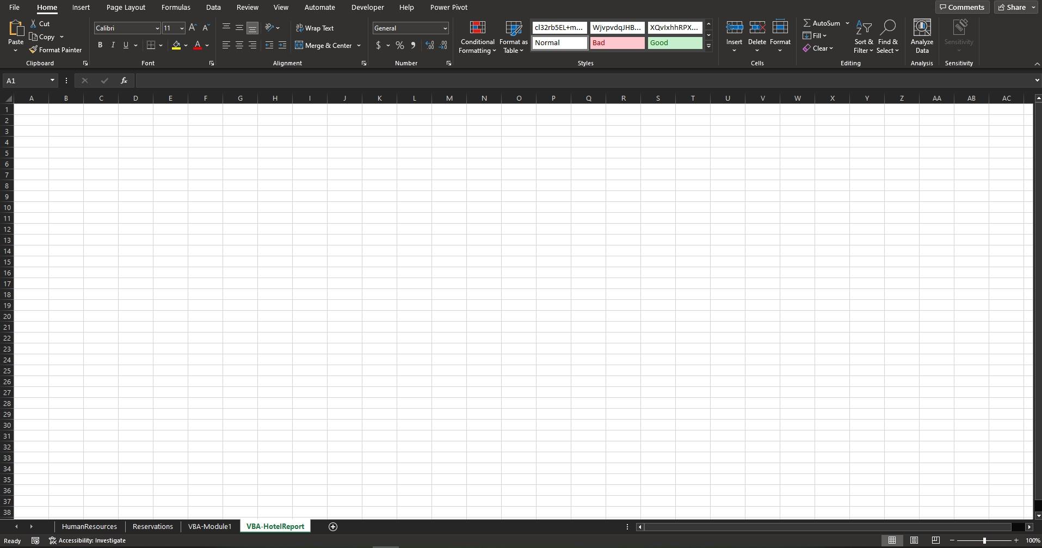Open the Comments pane
This screenshot has width=1042, height=548.
tap(962, 7)
